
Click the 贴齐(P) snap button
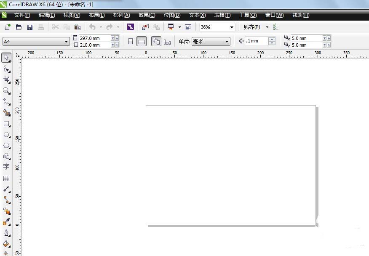(252, 27)
